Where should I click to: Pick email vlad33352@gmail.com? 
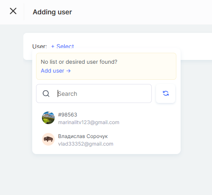point(86,144)
